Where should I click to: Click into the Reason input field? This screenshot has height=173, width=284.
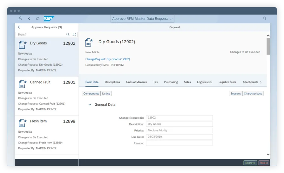click(179, 143)
